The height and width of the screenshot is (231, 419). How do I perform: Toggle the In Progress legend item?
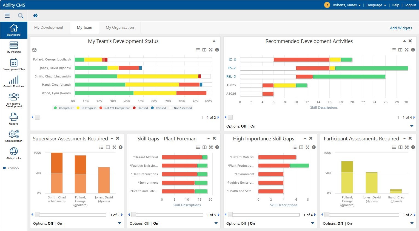tap(87, 108)
